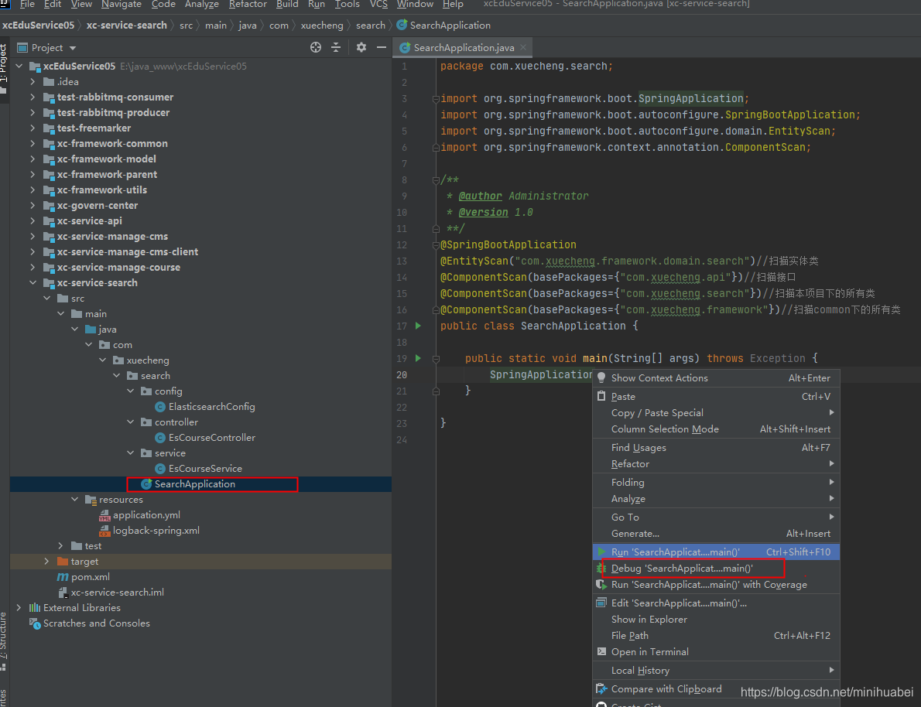The image size is (921, 707).
Task: Choose Edit 'SearchApplicat....main()'...
Action: coord(716,603)
